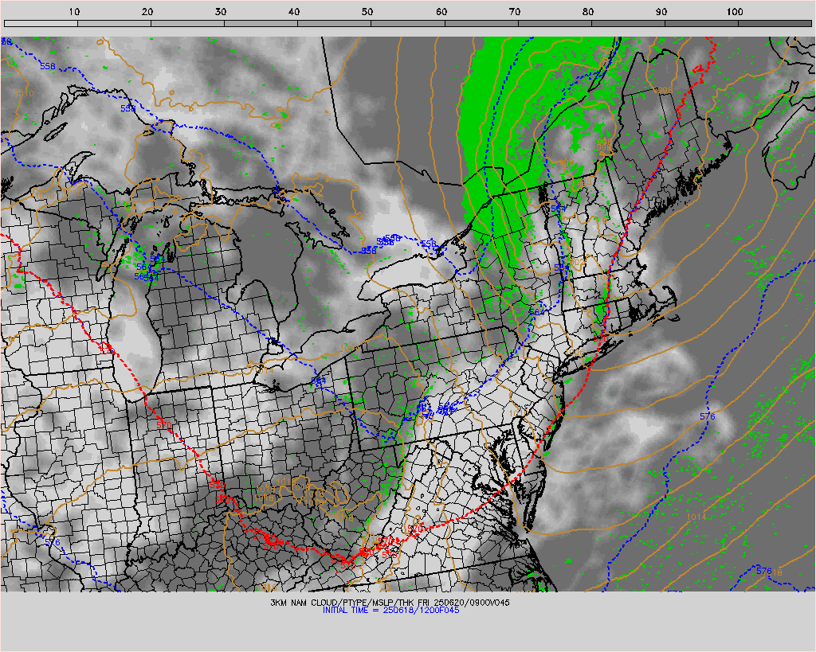
Task: Click the 50 label on the cloud scale
Action: coord(367,12)
